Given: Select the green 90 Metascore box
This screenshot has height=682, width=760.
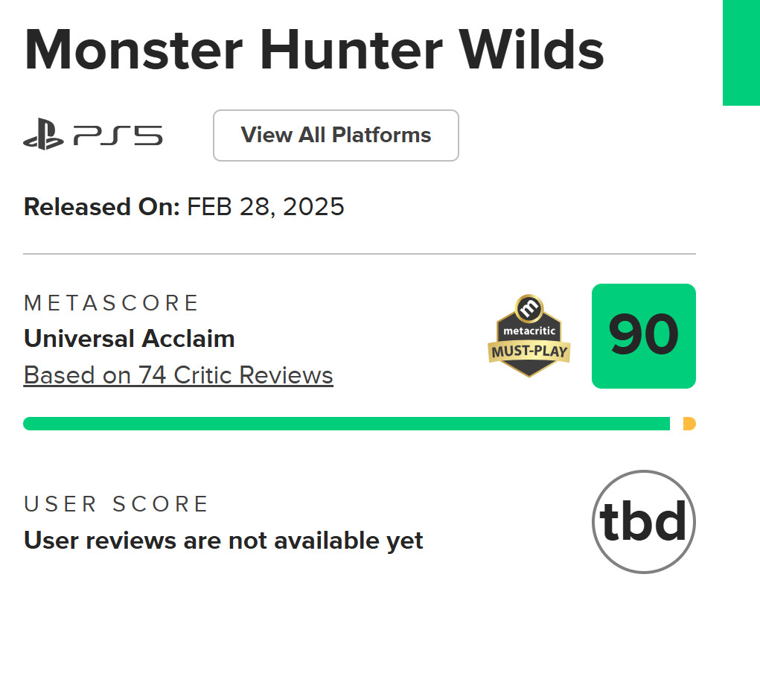Looking at the screenshot, I should click(x=643, y=336).
